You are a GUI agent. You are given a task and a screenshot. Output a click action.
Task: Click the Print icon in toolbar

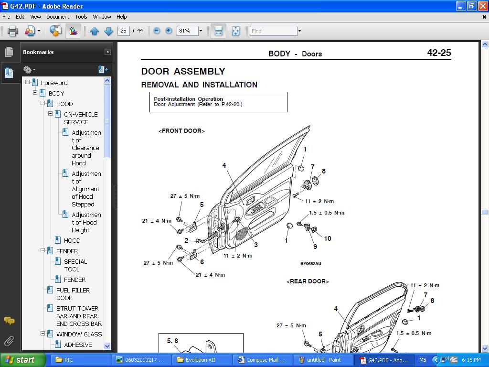coord(12,31)
